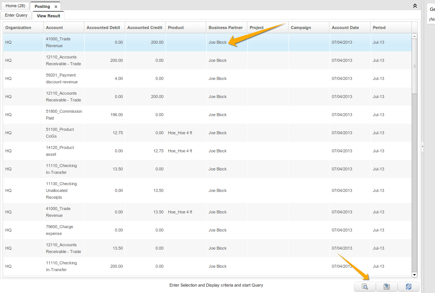
Task: Click the Business Partner column header
Action: point(226,28)
